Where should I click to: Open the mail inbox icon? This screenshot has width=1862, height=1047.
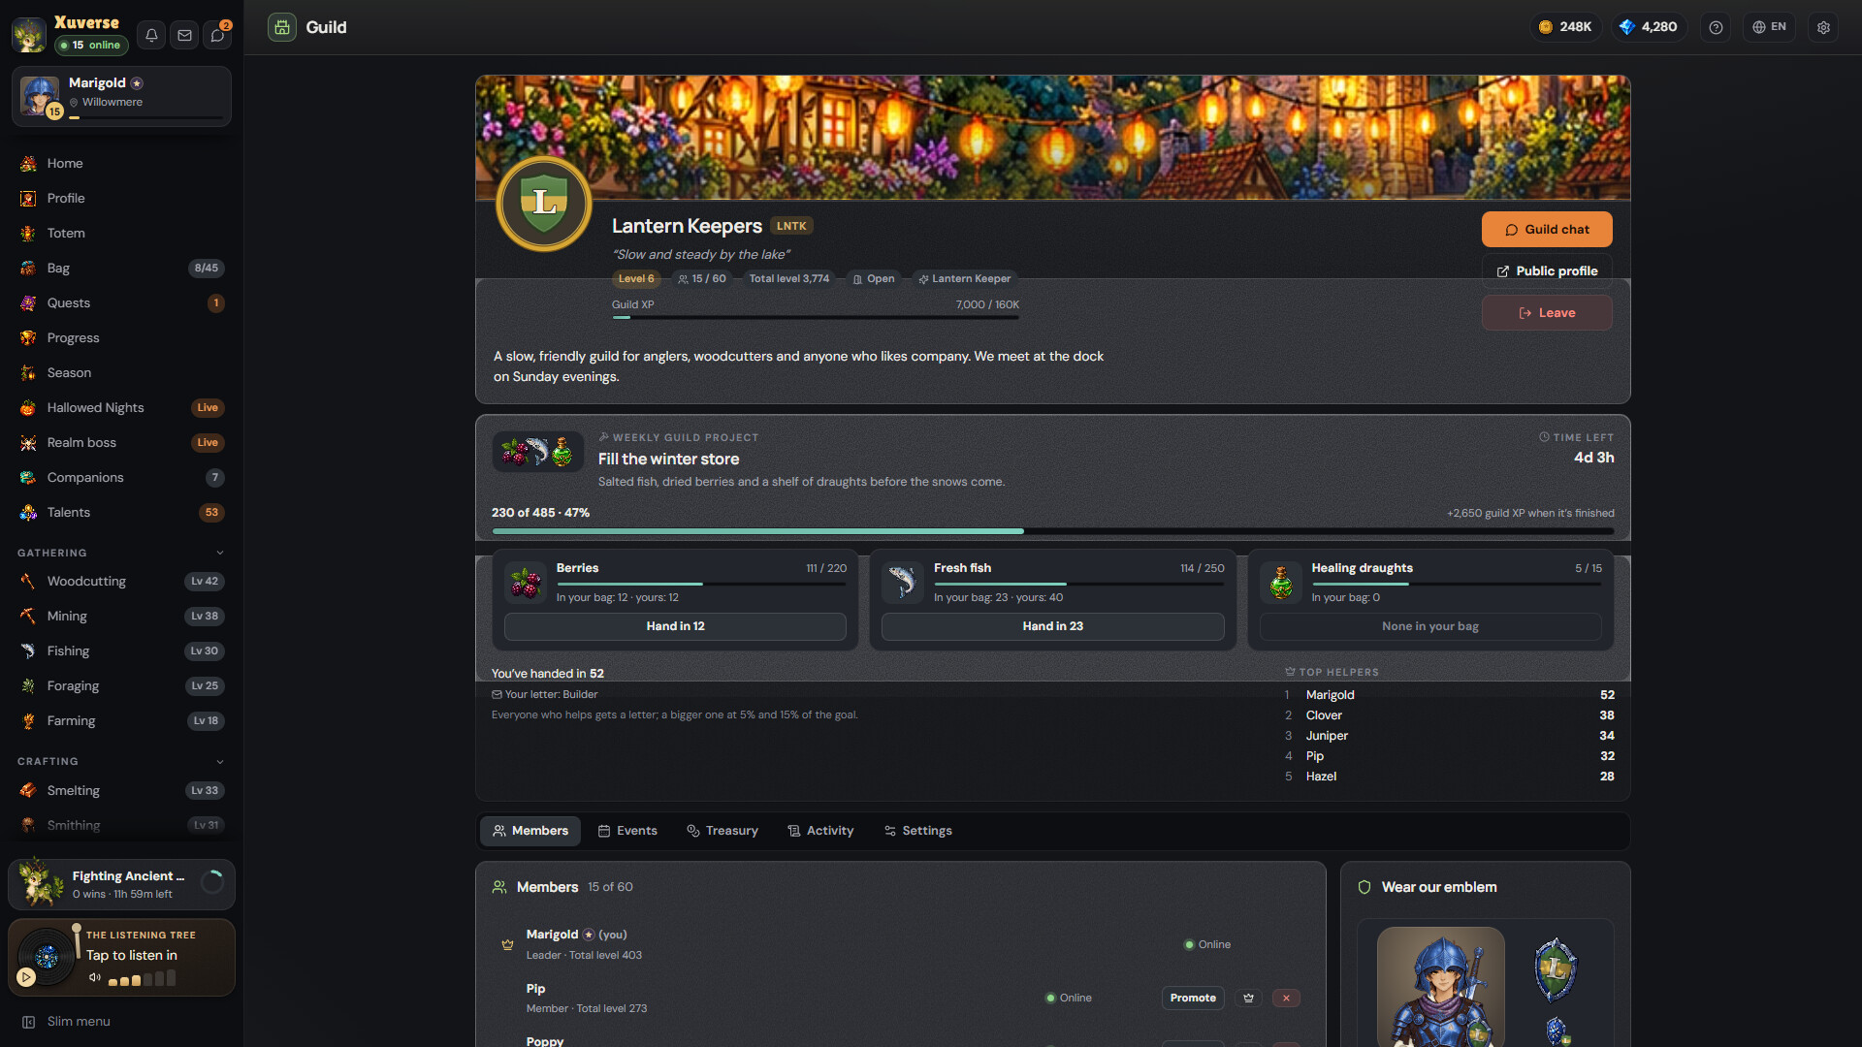coord(184,35)
